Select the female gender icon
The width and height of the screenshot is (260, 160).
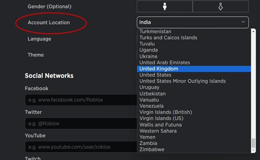pos(220,6)
